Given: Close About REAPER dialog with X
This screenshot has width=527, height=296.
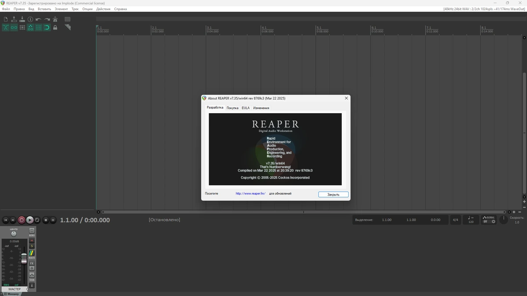Looking at the screenshot, I should point(346,98).
